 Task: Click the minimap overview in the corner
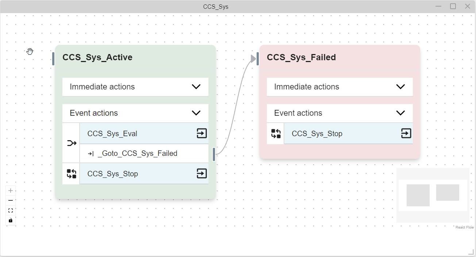click(433, 195)
